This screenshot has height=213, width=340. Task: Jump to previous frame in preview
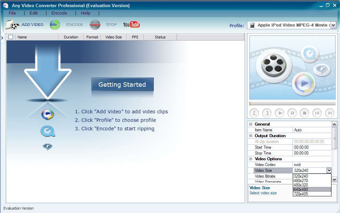tap(316, 113)
